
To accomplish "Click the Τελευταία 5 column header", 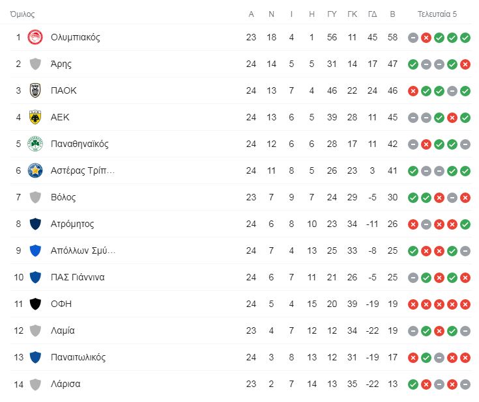I will click(437, 14).
